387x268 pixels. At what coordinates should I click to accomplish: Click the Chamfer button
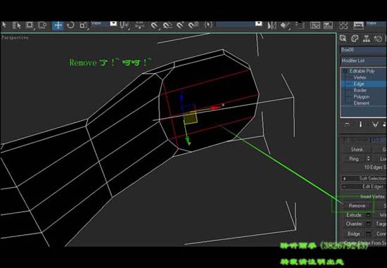(354, 224)
